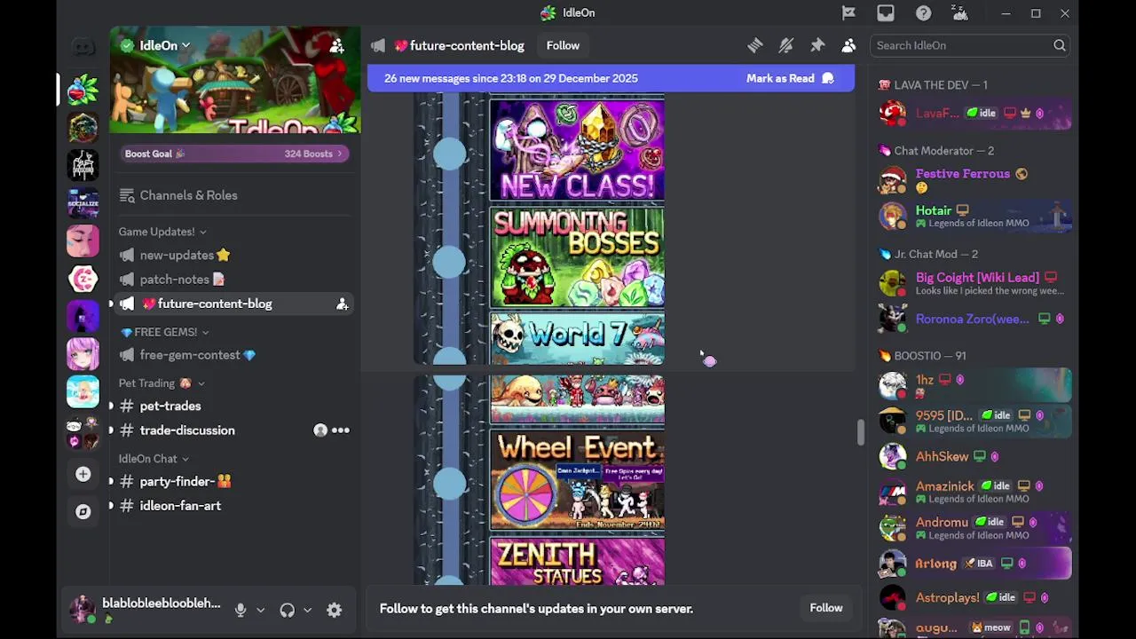Collapse IdleOn Chat category
1136x639 pixels.
click(154, 459)
